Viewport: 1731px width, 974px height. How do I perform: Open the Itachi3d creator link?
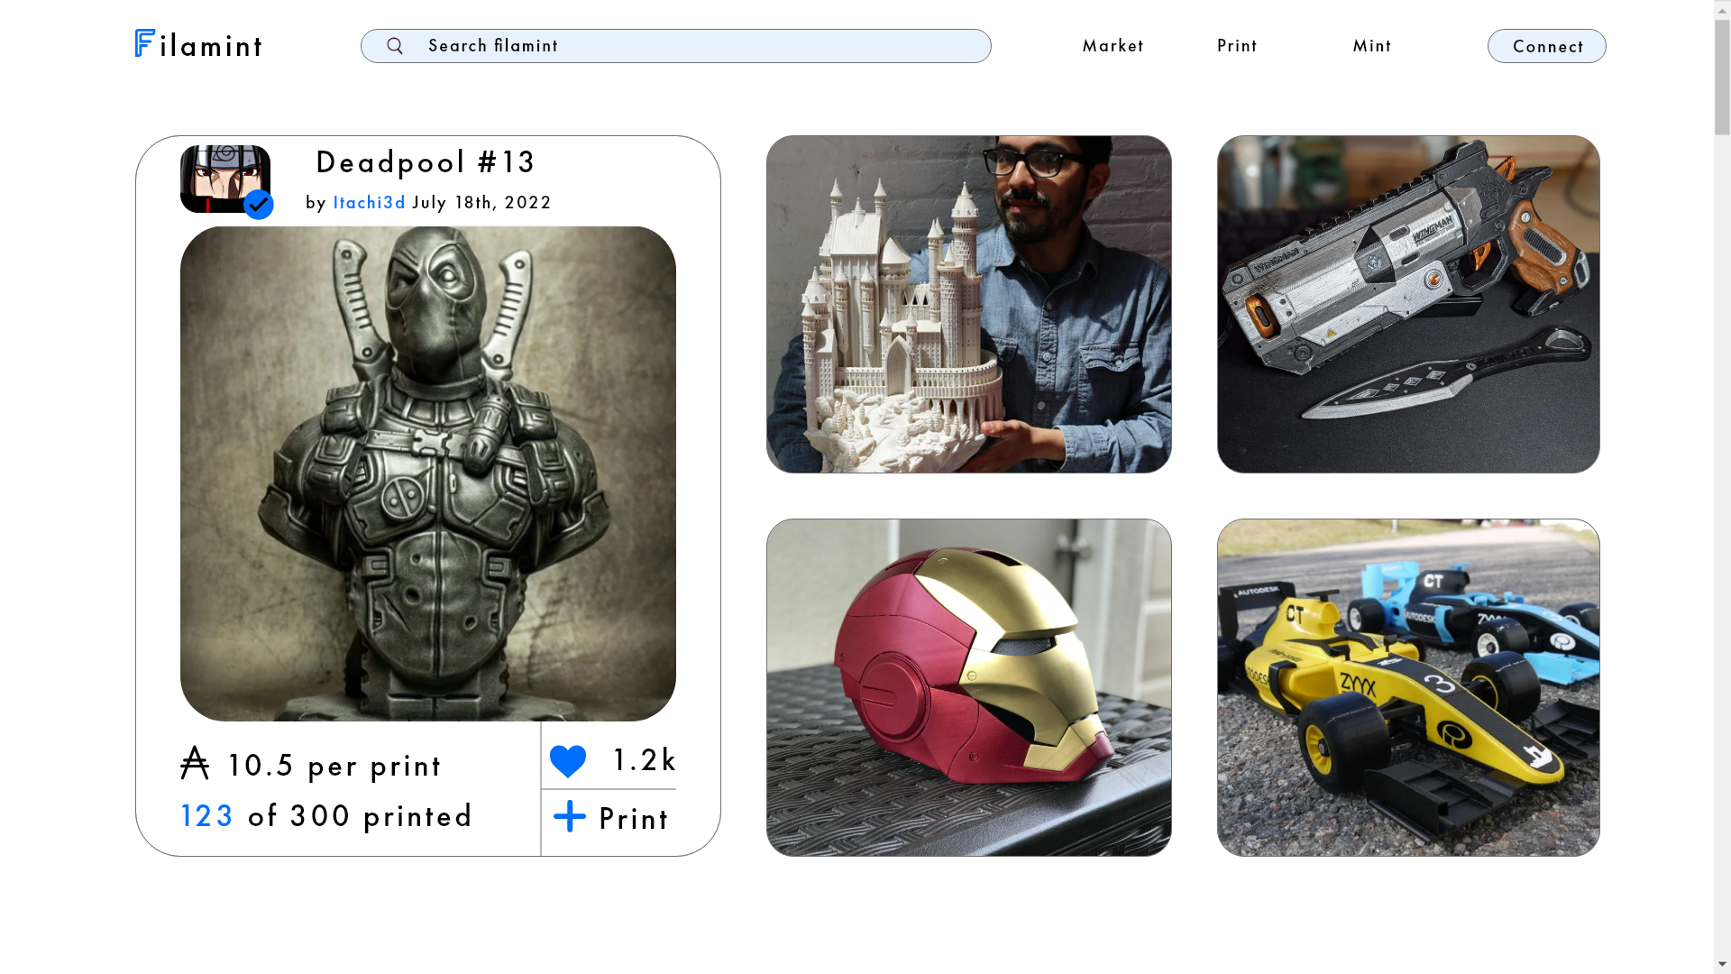(370, 203)
